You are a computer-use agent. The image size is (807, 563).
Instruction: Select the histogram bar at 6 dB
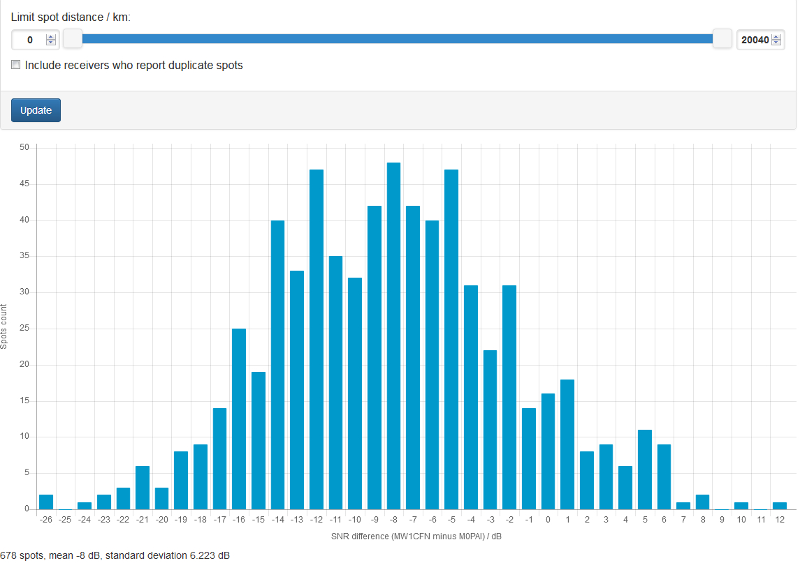pyautogui.click(x=664, y=476)
